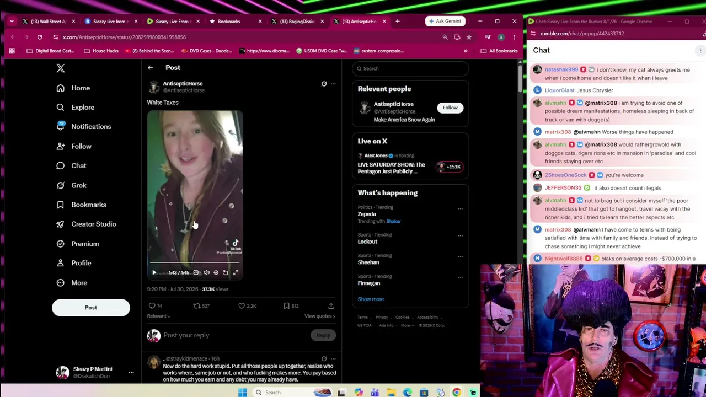Reload the page in Chrome

tap(40, 37)
